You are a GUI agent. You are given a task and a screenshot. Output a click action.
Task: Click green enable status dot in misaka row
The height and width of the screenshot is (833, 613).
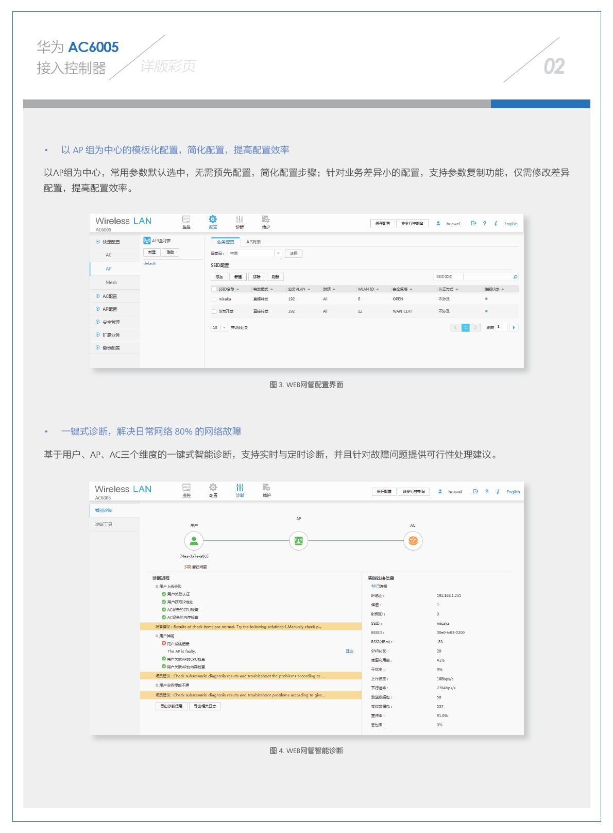pos(486,299)
